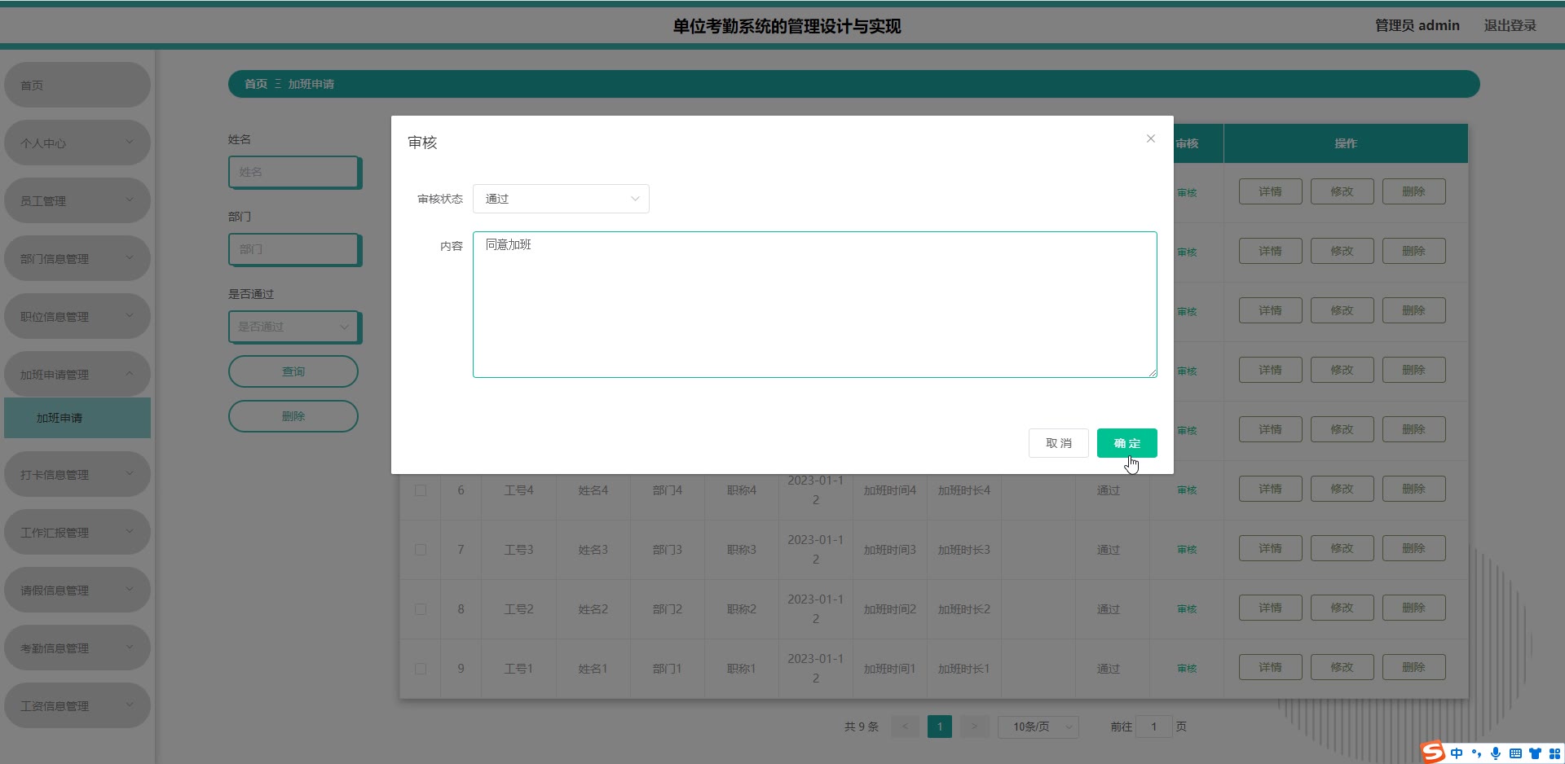Click the Sogou punctuation mode icon
The image size is (1565, 764).
click(x=1476, y=753)
